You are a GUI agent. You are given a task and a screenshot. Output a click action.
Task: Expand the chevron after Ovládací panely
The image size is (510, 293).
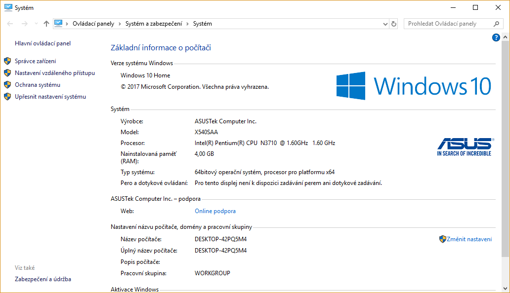pyautogui.click(x=120, y=24)
